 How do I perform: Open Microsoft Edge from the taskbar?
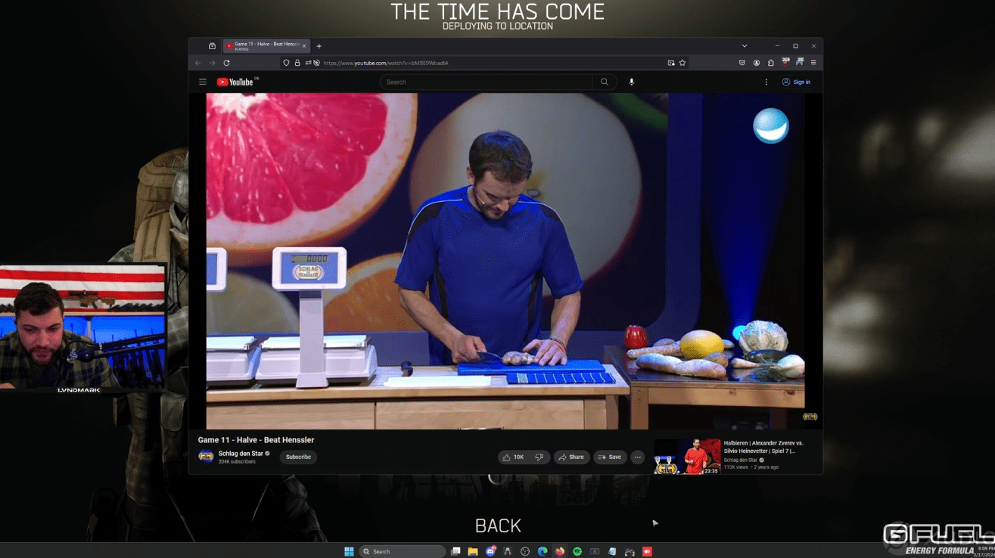coord(543,551)
